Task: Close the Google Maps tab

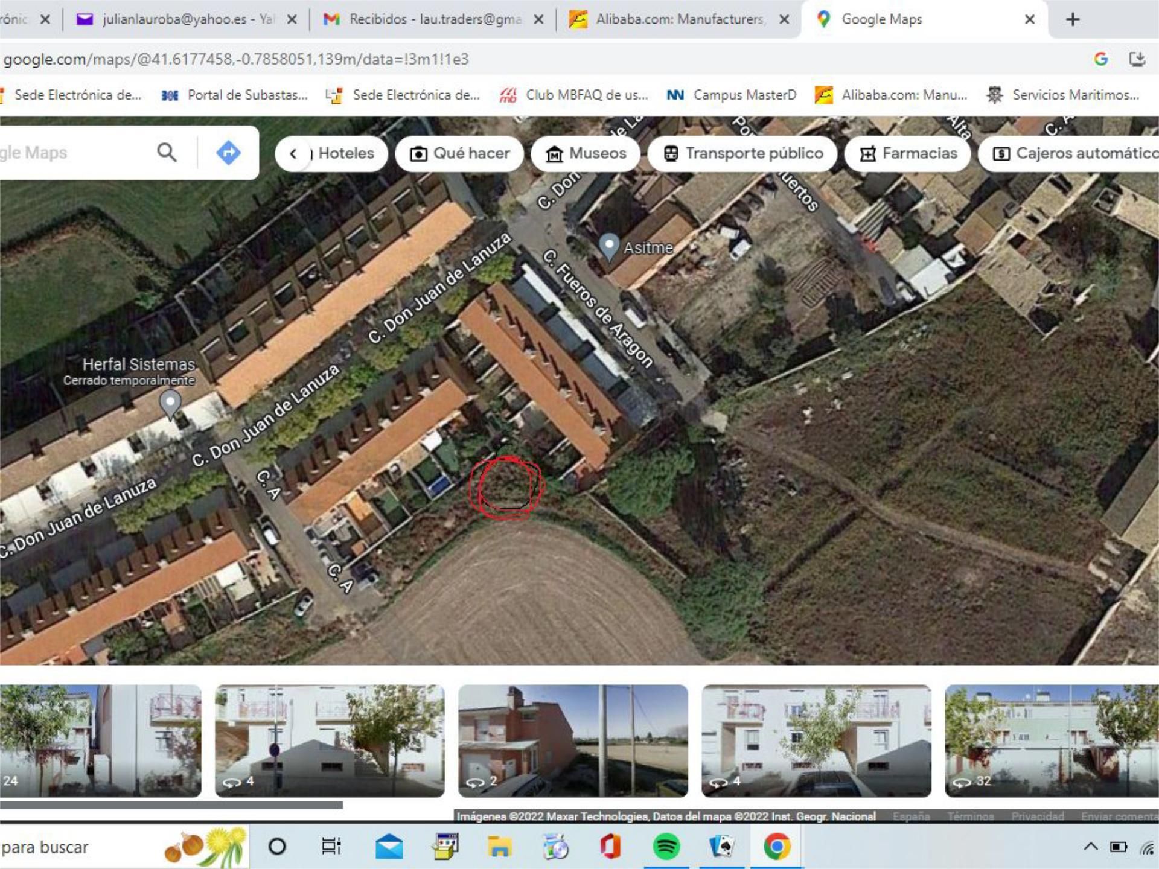Action: pos(1030,19)
